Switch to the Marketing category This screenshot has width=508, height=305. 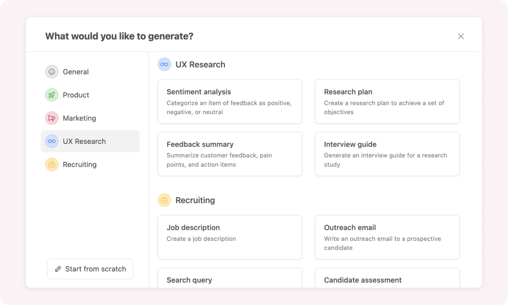79,118
